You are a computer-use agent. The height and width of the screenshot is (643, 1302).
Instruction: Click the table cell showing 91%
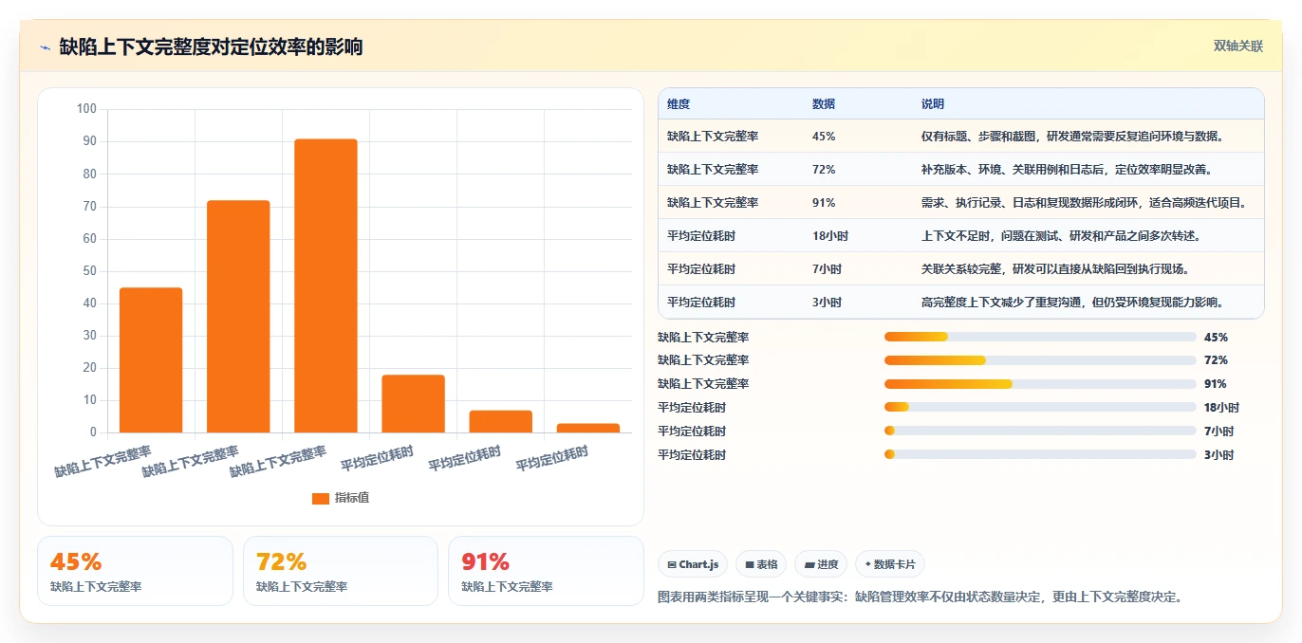coord(824,203)
